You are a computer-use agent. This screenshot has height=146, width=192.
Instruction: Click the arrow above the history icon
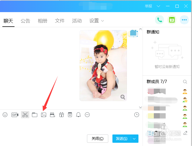click(141, 107)
